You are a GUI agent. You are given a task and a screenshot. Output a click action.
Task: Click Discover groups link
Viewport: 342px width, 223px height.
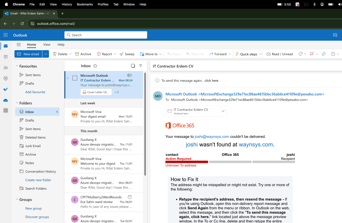point(37,217)
